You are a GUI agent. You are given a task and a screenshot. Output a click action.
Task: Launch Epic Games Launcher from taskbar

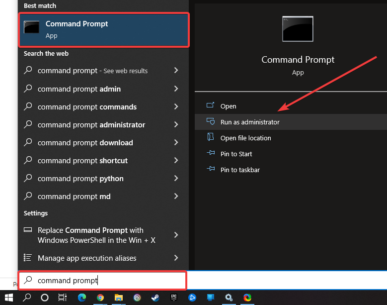174,298
